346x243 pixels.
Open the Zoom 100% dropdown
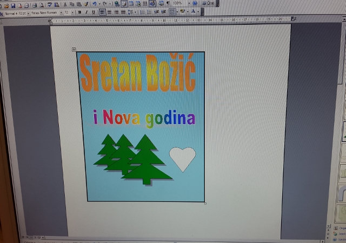click(x=189, y=3)
